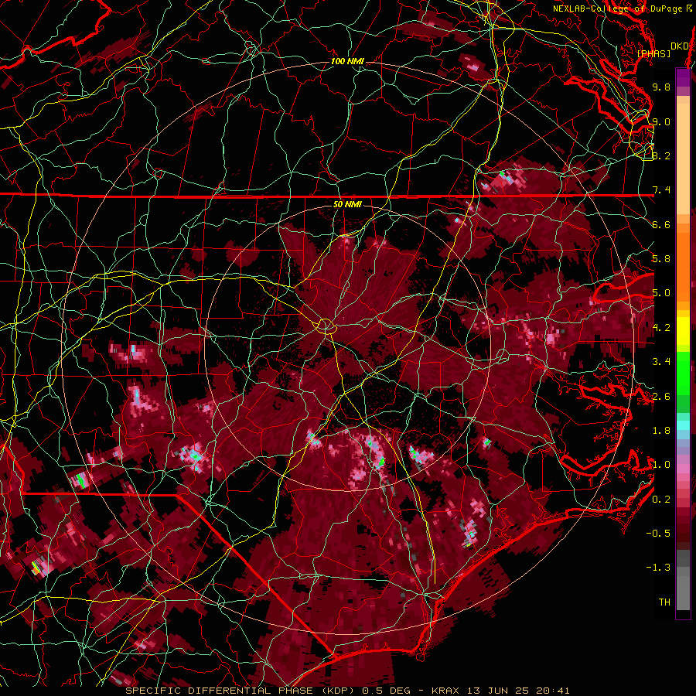Click the 20:41 timestamp in the caption
The width and height of the screenshot is (696, 696).
[554, 691]
